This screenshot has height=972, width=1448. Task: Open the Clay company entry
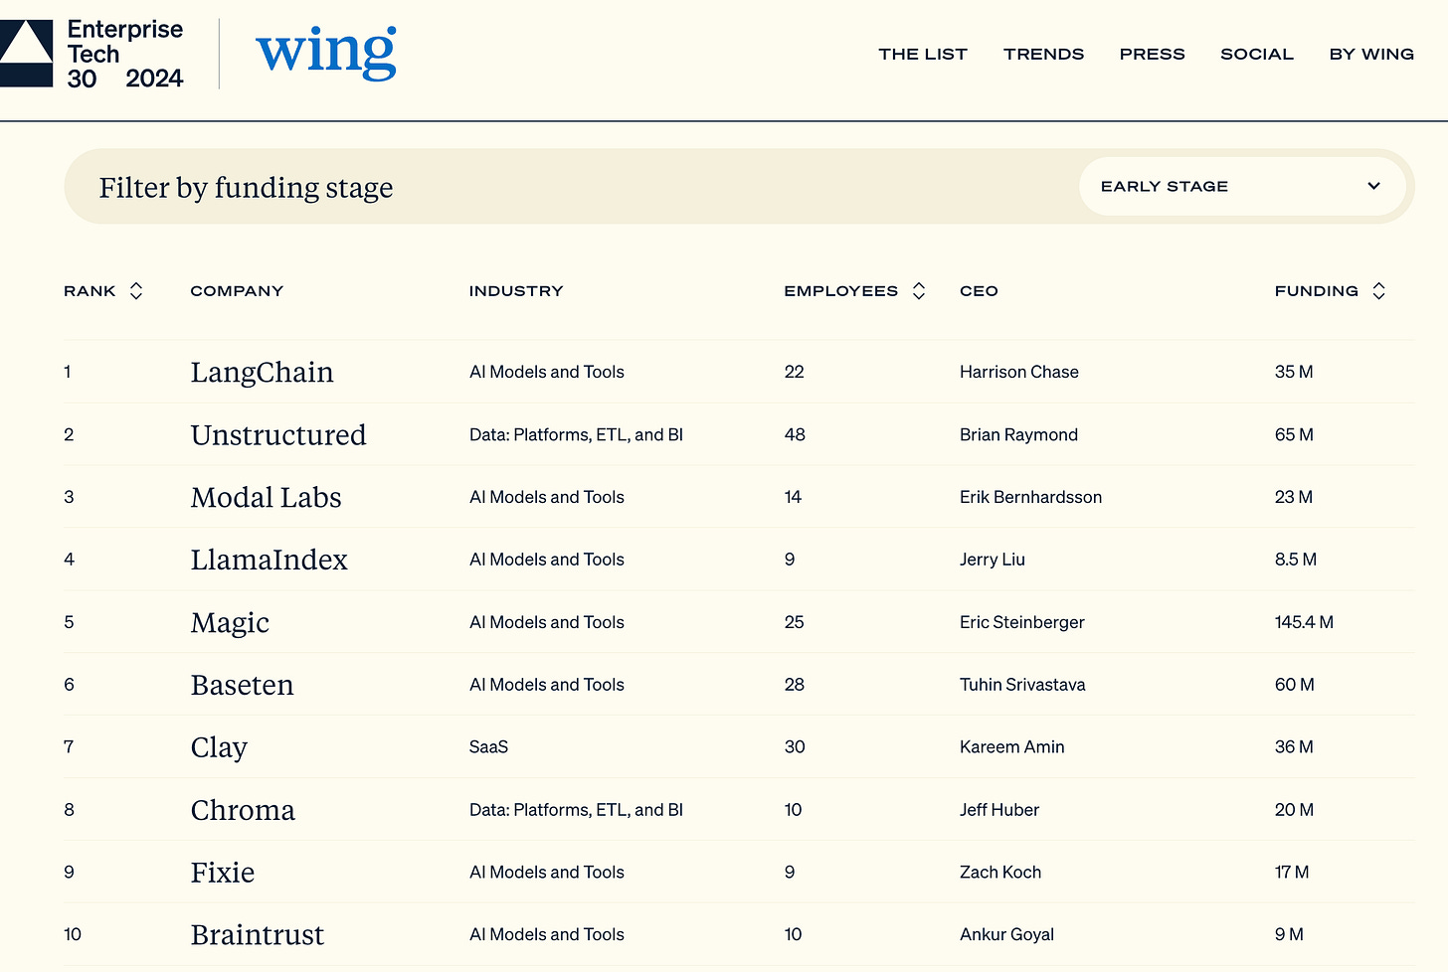pos(219,747)
